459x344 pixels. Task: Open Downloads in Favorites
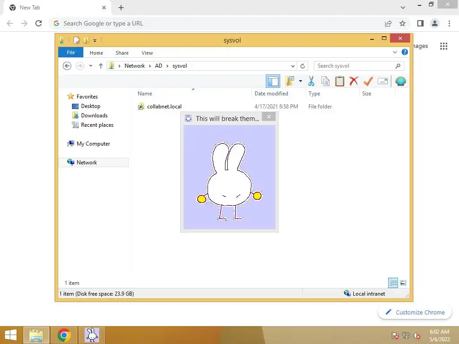pos(94,115)
